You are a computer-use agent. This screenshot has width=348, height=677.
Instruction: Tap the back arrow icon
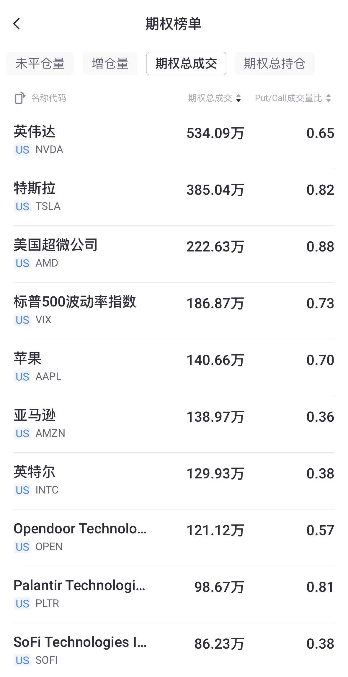click(x=17, y=24)
